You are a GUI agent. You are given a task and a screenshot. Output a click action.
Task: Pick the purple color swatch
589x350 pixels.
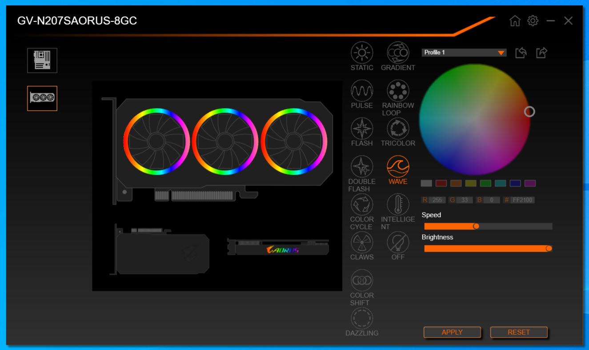coord(530,183)
